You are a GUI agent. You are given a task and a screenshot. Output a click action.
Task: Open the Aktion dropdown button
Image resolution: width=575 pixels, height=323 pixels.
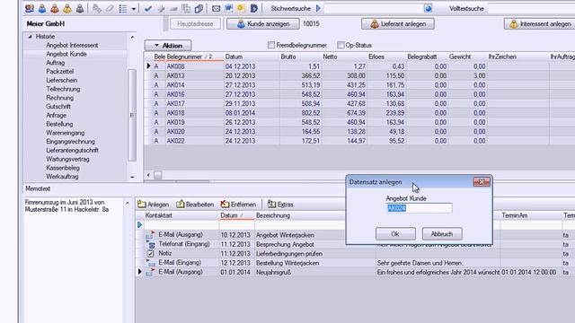click(168, 46)
